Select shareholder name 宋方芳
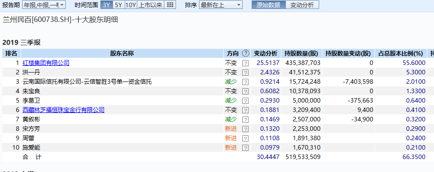 coord(31,129)
